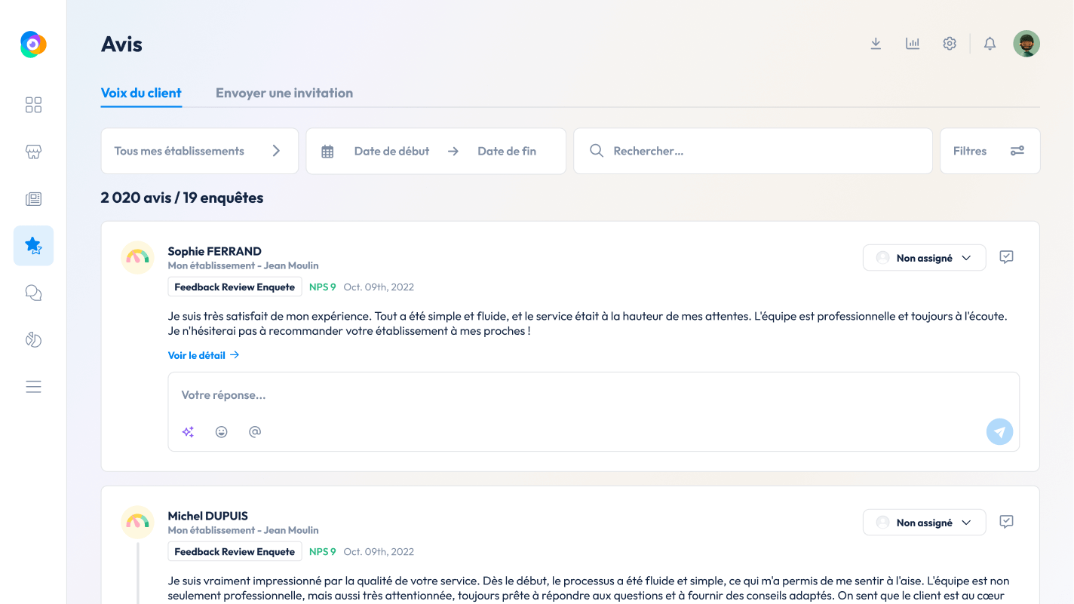Image resolution: width=1074 pixels, height=604 pixels.
Task: Open Non assigné dropdown for Michel DUPUIS
Action: (924, 523)
